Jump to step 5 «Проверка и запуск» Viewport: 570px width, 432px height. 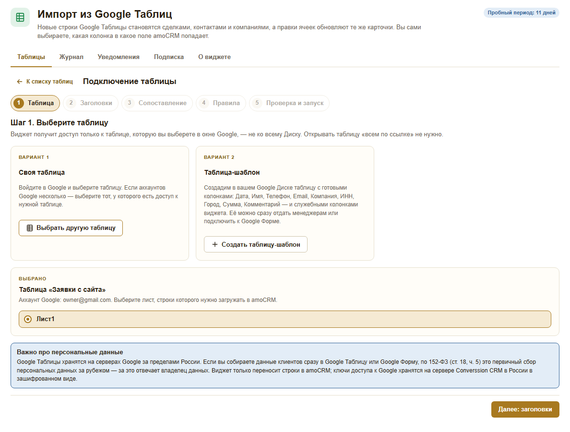tap(289, 103)
